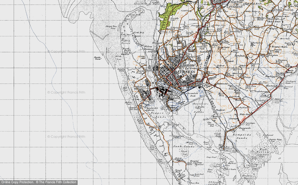Click the 'Head Scar' label
298x185 pixels.
pyautogui.click(x=206, y=143)
